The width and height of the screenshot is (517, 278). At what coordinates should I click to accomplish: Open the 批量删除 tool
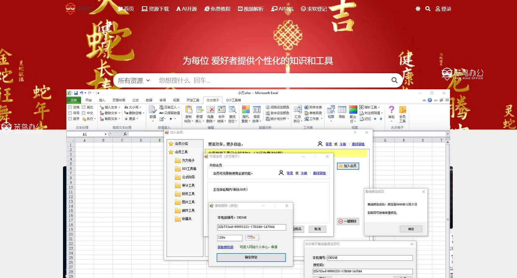210,114
